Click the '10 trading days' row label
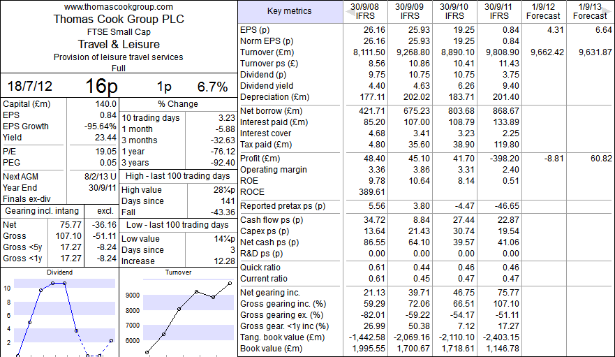Screen dimensions: 615x357 pos(151,118)
